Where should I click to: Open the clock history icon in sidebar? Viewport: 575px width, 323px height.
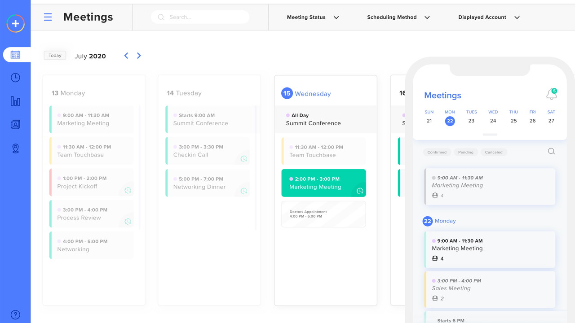15,78
